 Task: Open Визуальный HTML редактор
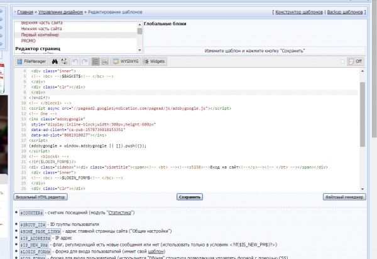(40, 197)
